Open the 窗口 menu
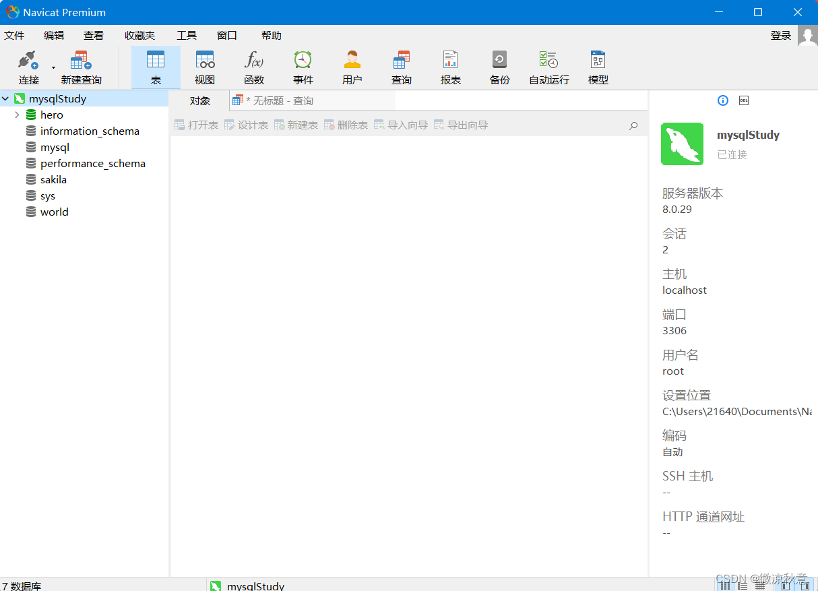 pos(227,36)
